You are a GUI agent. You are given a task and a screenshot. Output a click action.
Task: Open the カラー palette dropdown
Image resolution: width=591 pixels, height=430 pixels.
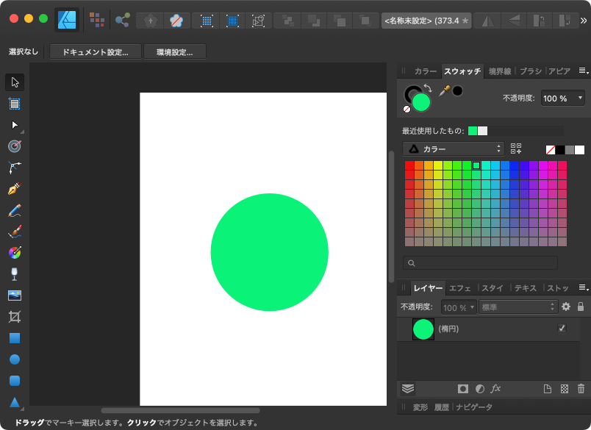point(453,149)
